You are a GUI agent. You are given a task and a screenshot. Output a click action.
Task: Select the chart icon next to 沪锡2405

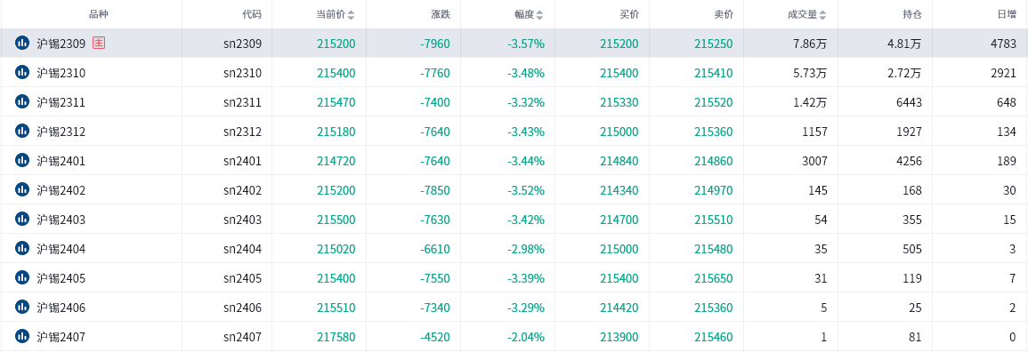tap(22, 278)
